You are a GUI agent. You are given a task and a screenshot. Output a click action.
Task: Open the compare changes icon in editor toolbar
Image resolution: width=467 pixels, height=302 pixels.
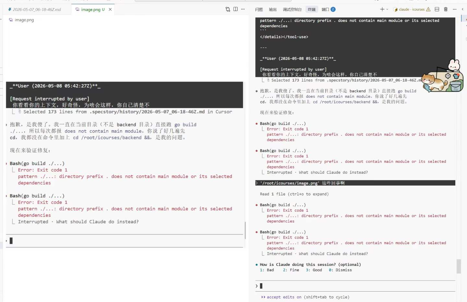click(228, 9)
